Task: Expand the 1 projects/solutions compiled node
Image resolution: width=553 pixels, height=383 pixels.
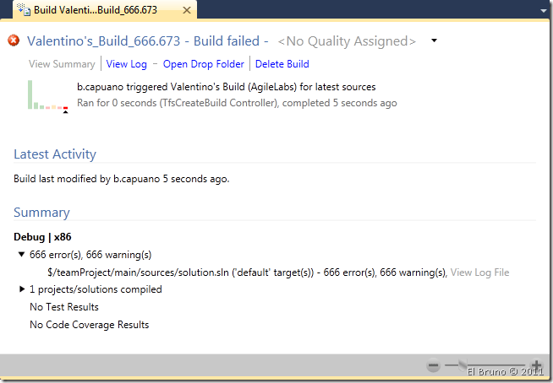Action: coord(21,289)
